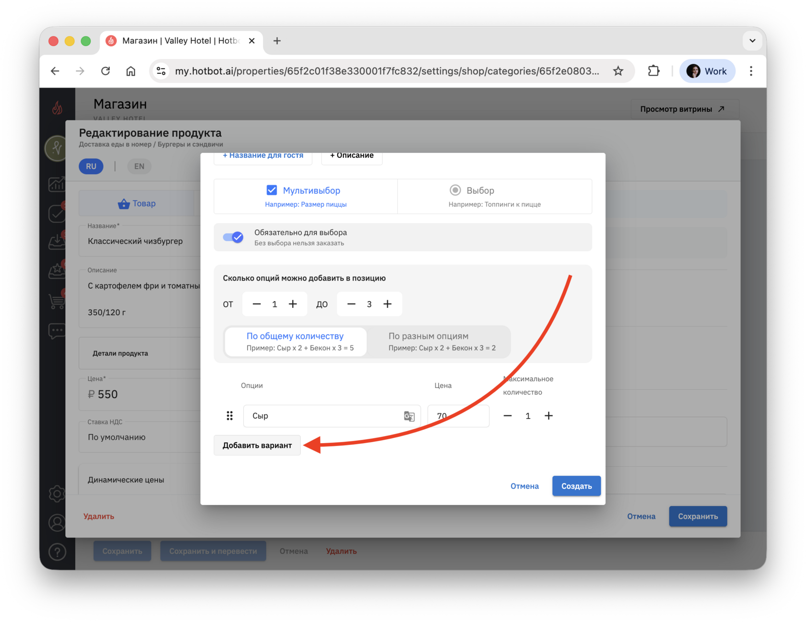Open the user profile icon in sidebar

pos(57,523)
